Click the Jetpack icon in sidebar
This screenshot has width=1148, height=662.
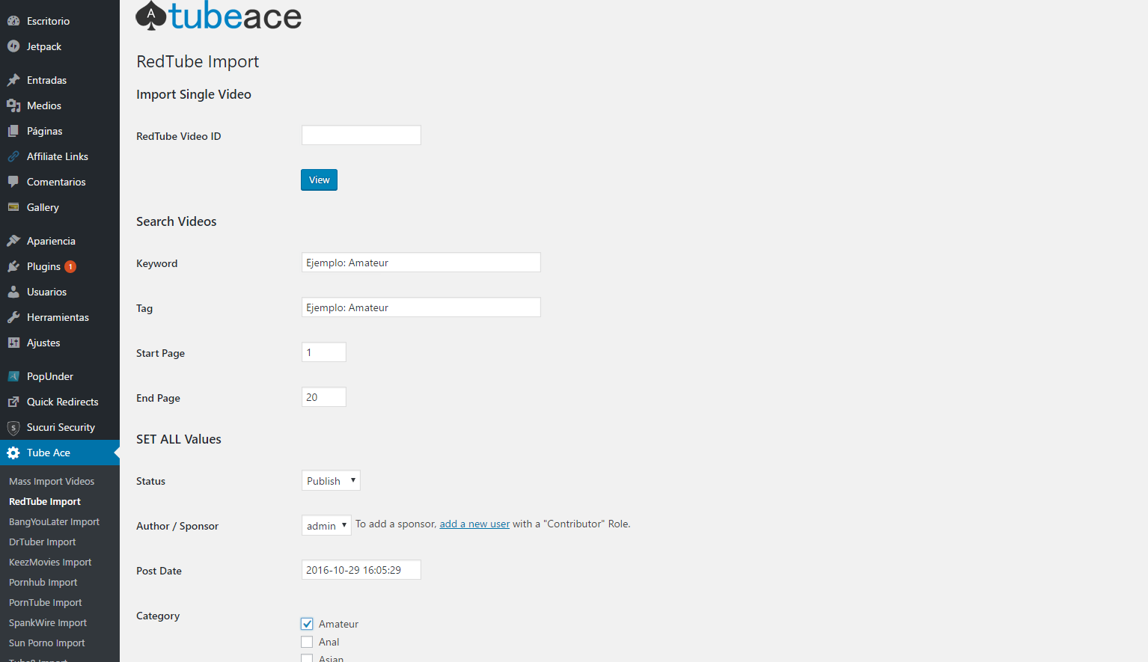point(13,46)
